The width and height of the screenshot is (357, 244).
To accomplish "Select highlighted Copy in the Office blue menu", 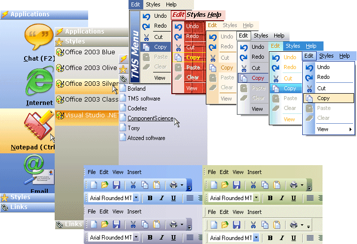I will click(329, 98).
